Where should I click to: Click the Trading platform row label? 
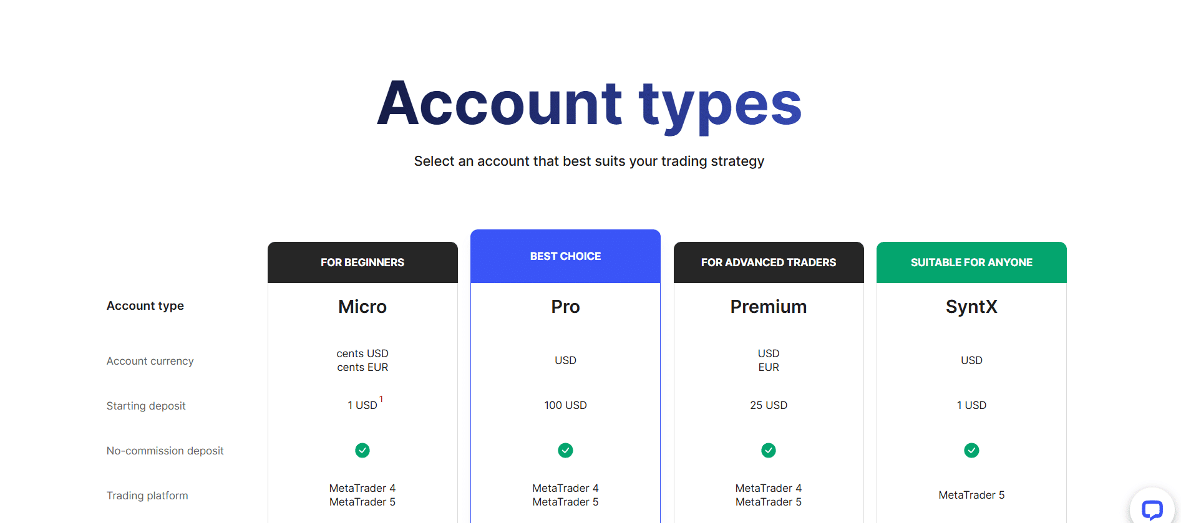147,495
